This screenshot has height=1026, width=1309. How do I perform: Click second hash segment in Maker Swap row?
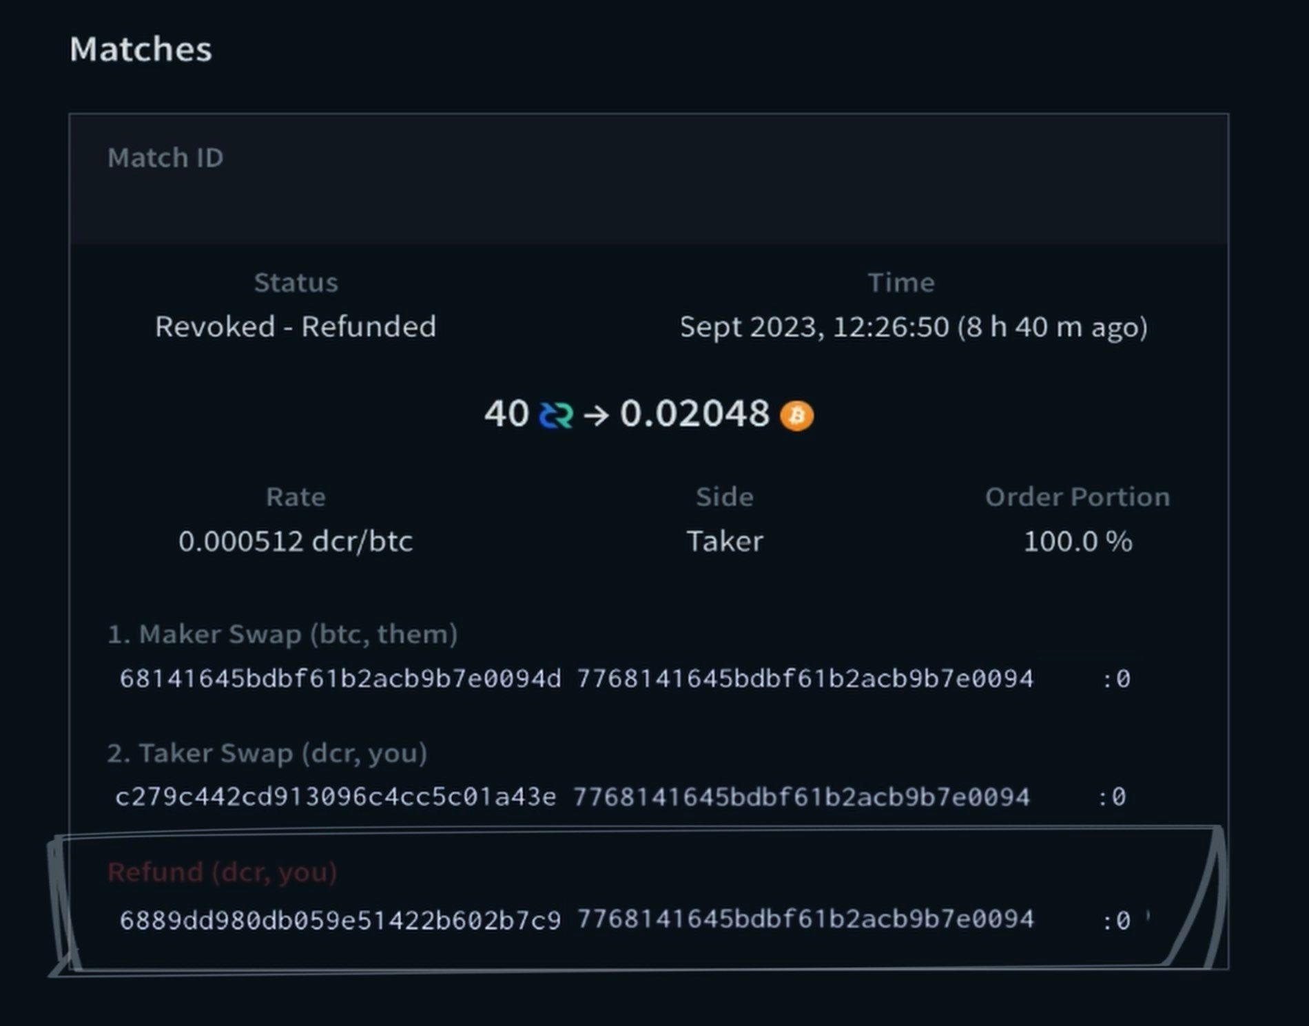click(x=805, y=678)
